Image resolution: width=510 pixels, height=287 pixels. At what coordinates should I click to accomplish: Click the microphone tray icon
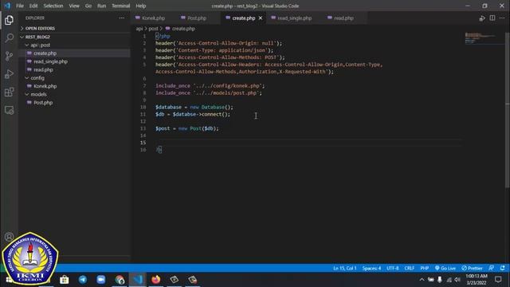(440, 280)
